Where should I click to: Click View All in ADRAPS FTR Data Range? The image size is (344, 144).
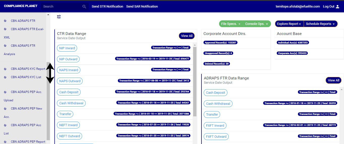(333, 80)
